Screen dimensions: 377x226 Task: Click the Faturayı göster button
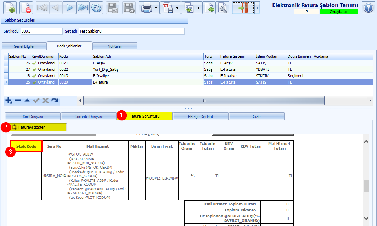click(39, 127)
